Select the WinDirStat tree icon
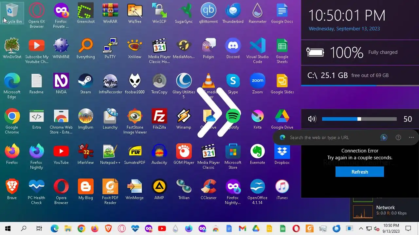This screenshot has height=235, width=419. (x=12, y=48)
